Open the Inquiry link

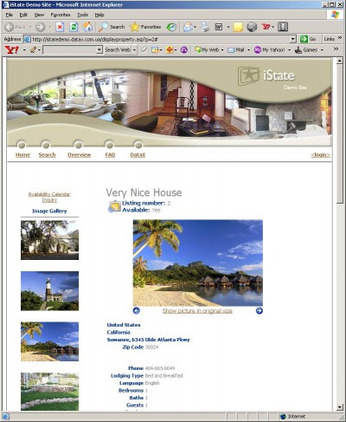49,200
